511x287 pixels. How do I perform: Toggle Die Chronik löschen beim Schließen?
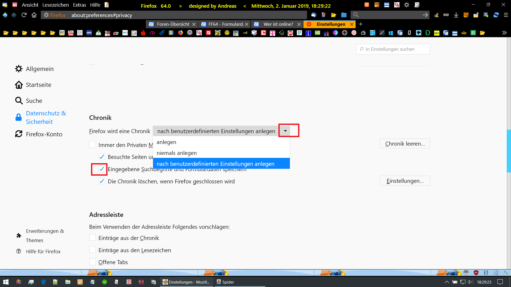coord(102,181)
